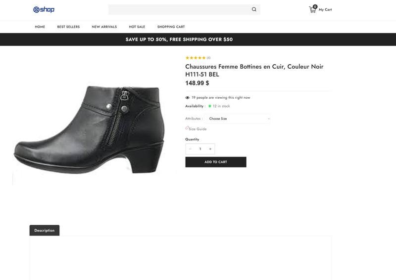This screenshot has width=396, height=280.
Task: Decrease quantity with minus button
Action: click(191, 149)
